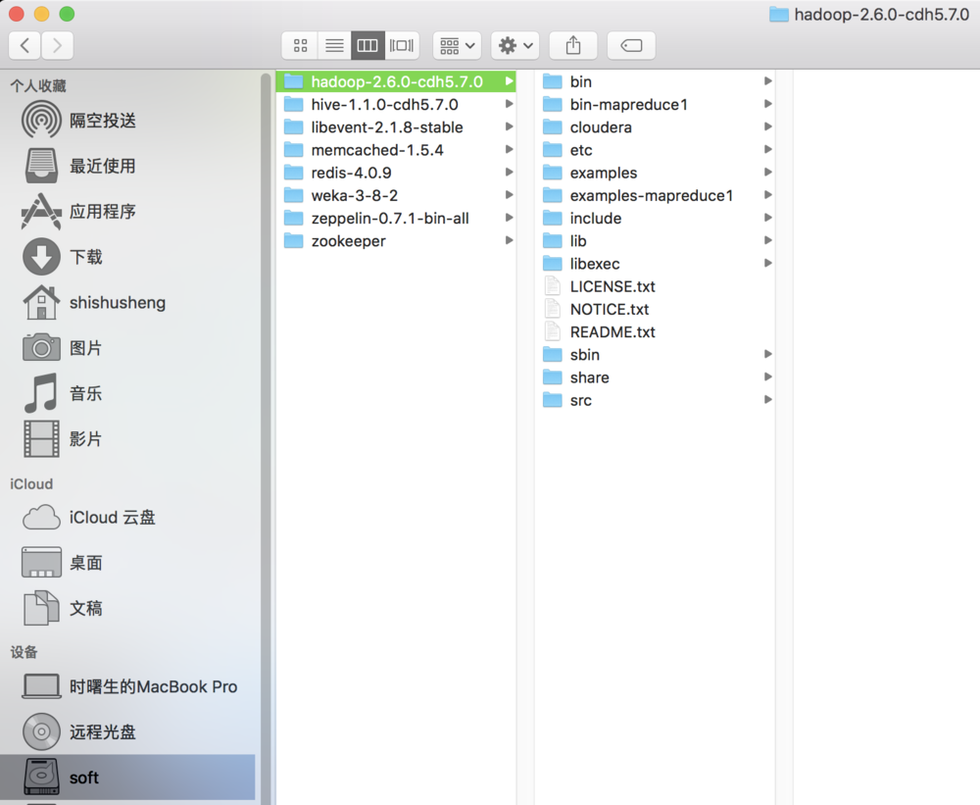Expand arrow next to etc folder
This screenshot has height=805, width=980.
click(768, 149)
